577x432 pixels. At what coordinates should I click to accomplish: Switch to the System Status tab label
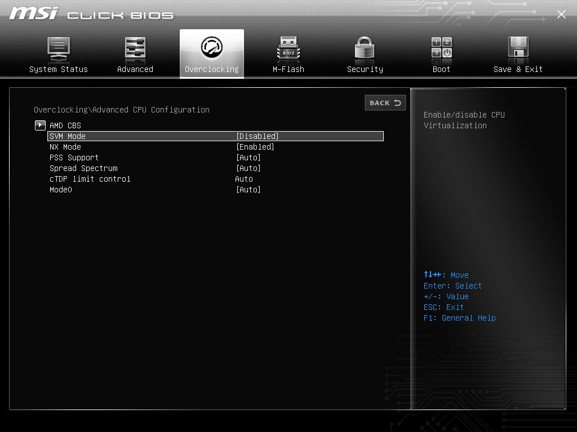click(59, 69)
